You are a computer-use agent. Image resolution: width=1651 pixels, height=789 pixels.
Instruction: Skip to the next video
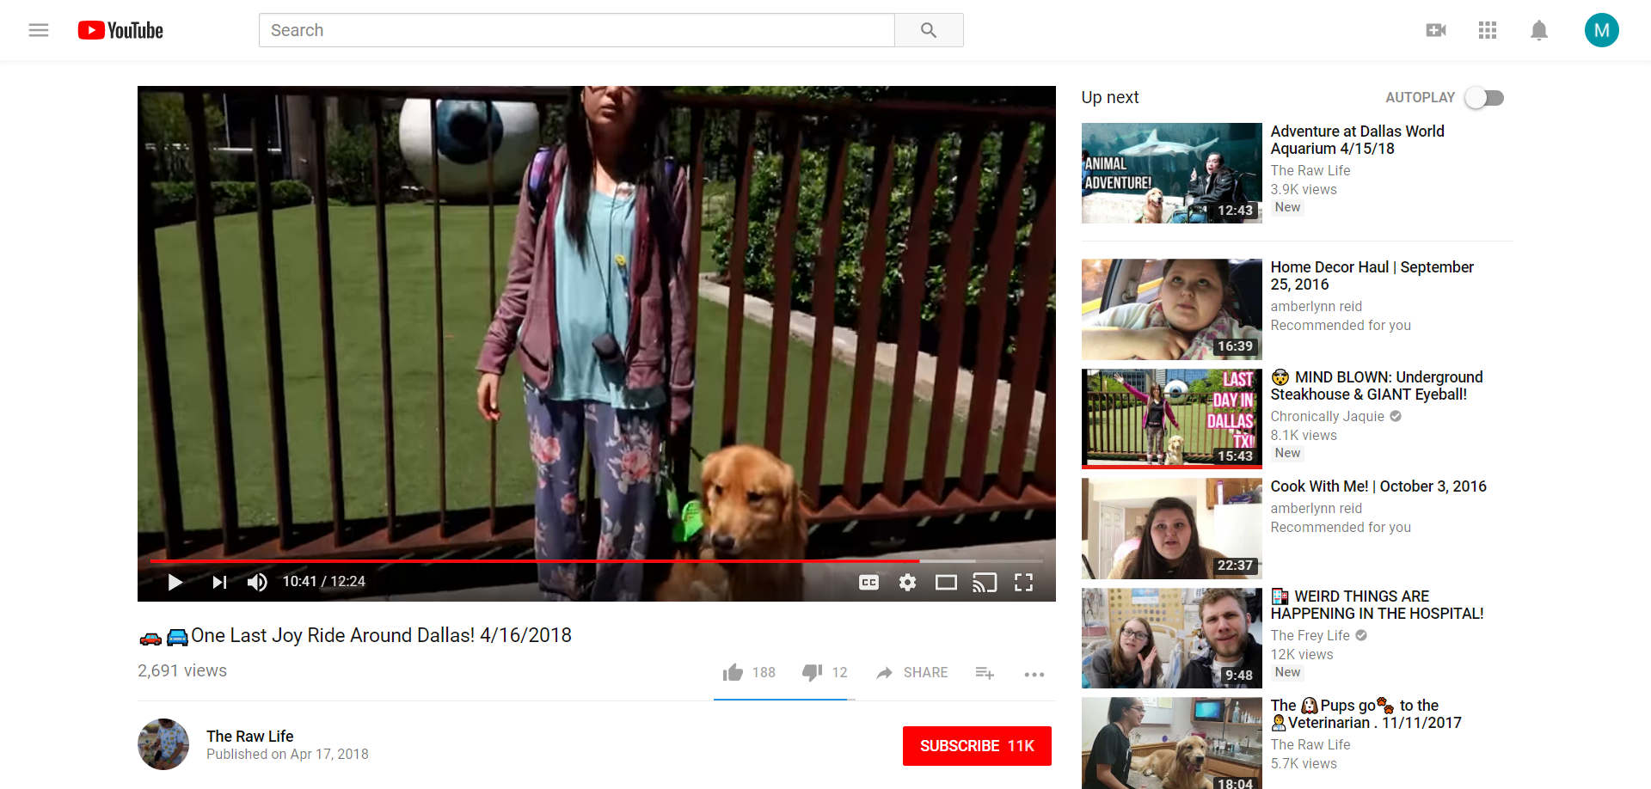(x=220, y=582)
